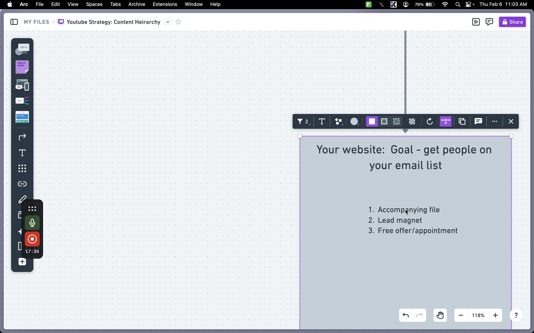Image resolution: width=534 pixels, height=333 pixels.
Task: Select the purple sticky note tool
Action: click(22, 67)
